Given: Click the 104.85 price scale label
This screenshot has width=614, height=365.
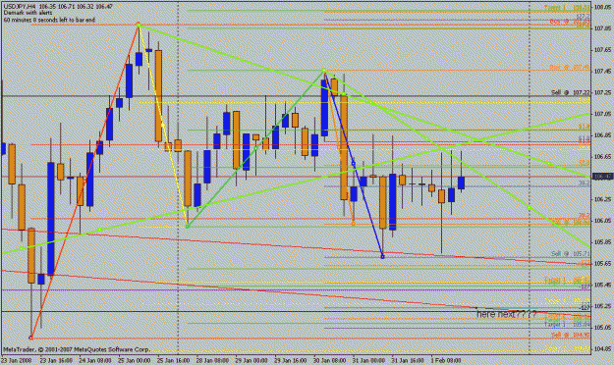Looking at the screenshot, I should click(602, 348).
